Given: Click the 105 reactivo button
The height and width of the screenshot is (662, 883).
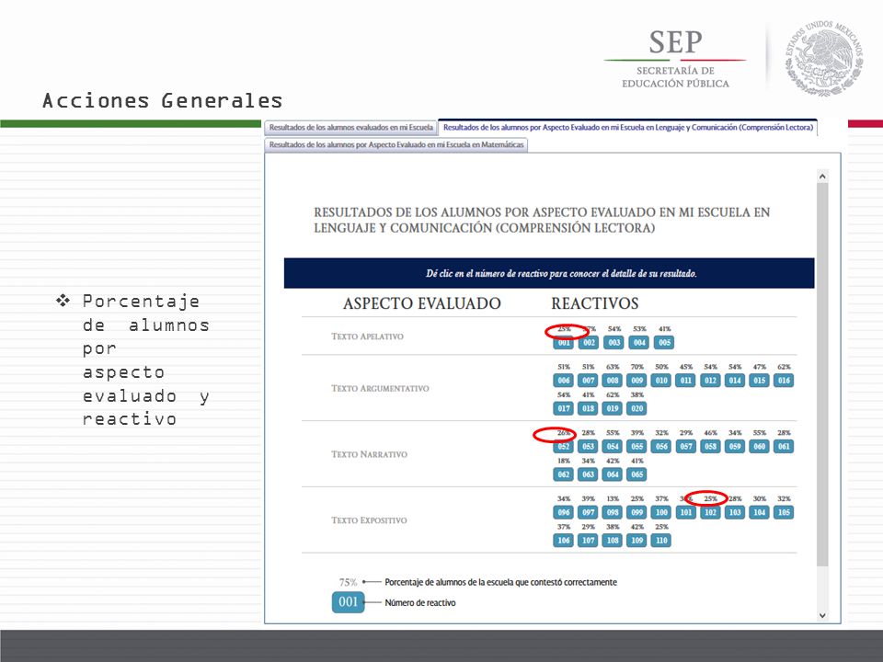Looking at the screenshot, I should click(784, 512).
